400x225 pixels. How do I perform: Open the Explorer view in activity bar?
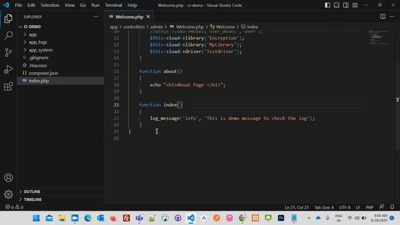(x=8, y=19)
